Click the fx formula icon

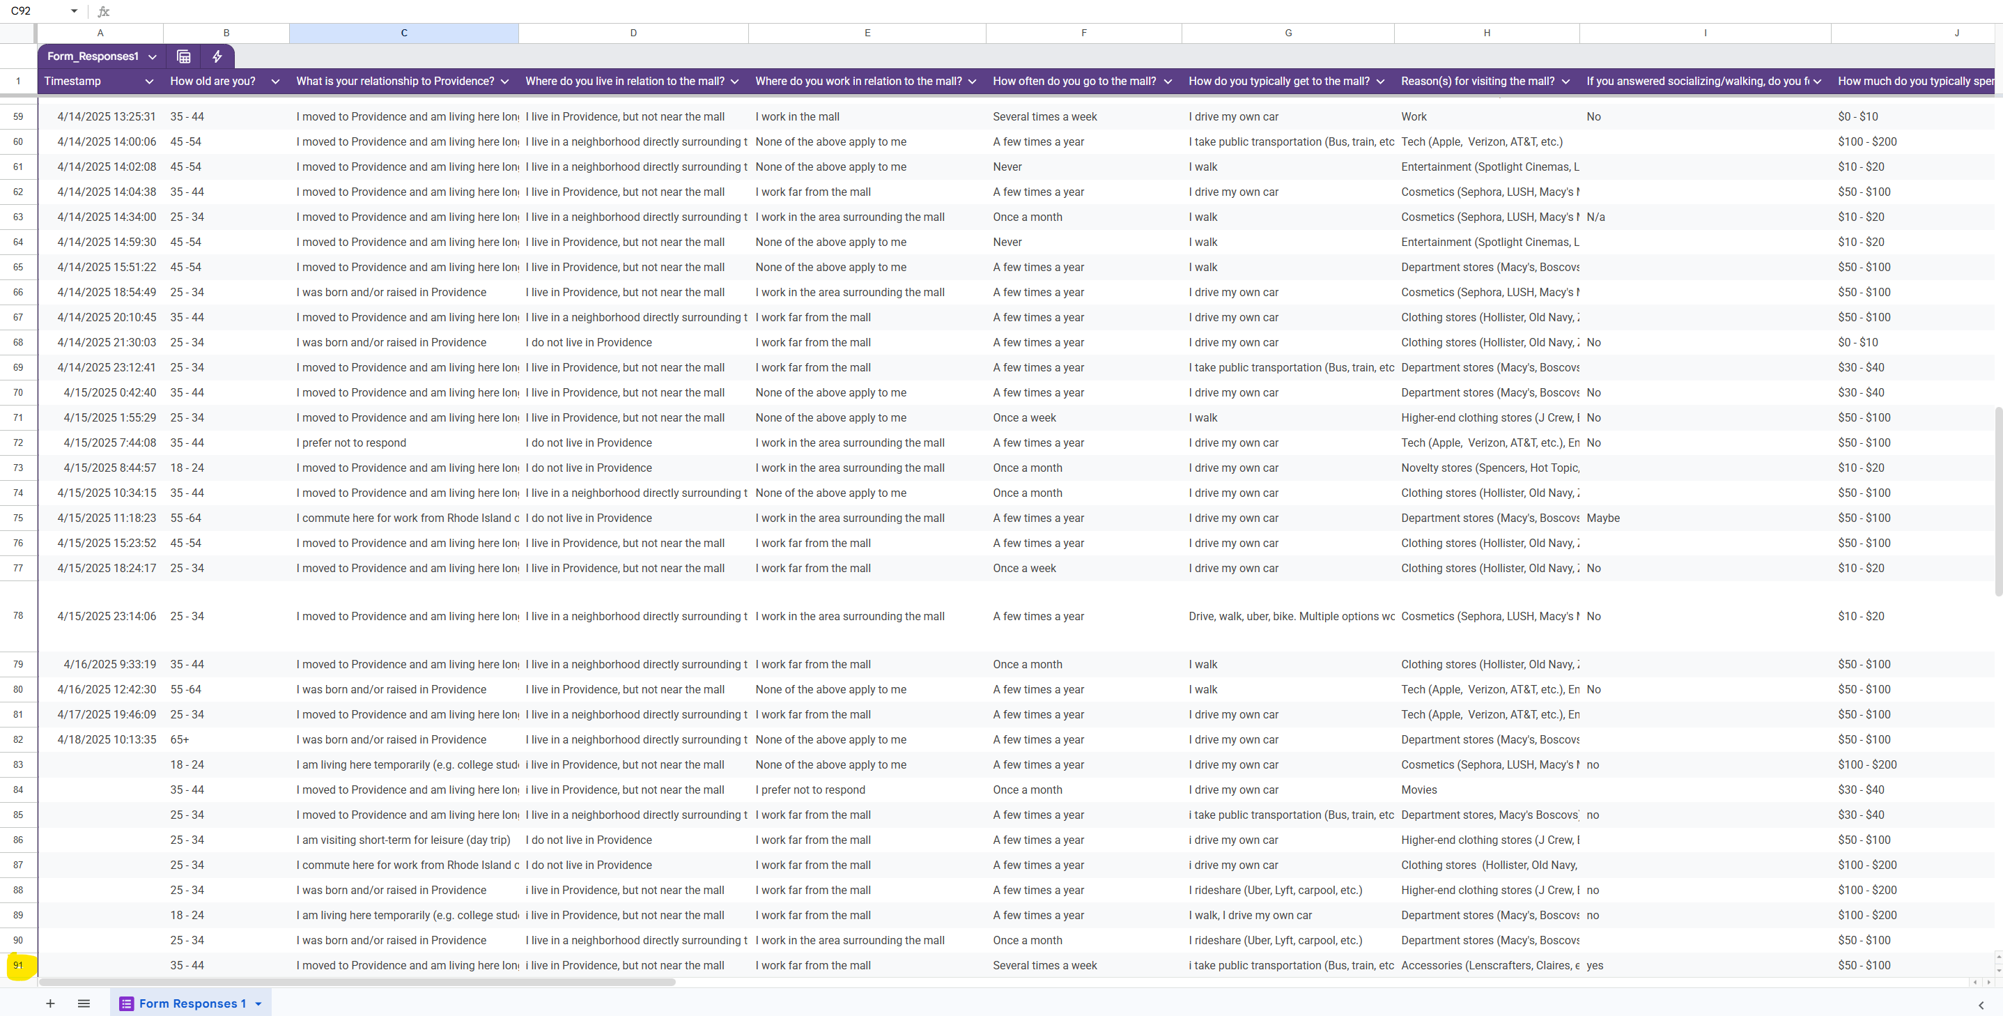pyautogui.click(x=103, y=11)
